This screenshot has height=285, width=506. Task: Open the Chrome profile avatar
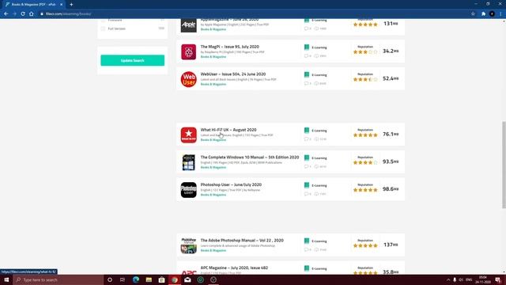[x=492, y=14]
